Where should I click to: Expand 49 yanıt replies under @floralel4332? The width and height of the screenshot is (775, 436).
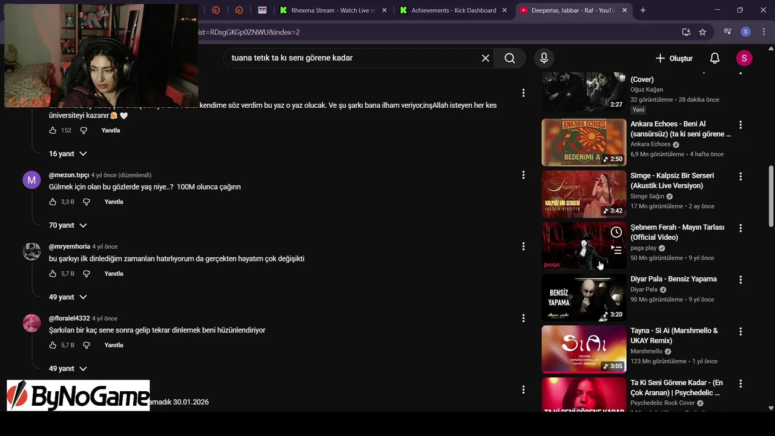point(68,369)
